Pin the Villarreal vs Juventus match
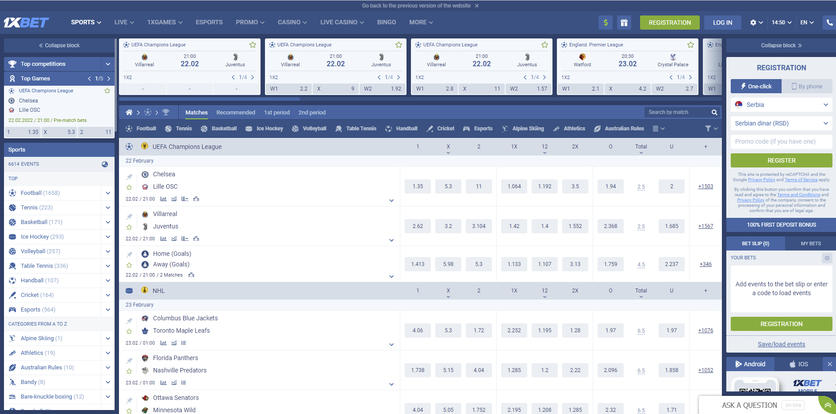The image size is (836, 414). coord(129,216)
